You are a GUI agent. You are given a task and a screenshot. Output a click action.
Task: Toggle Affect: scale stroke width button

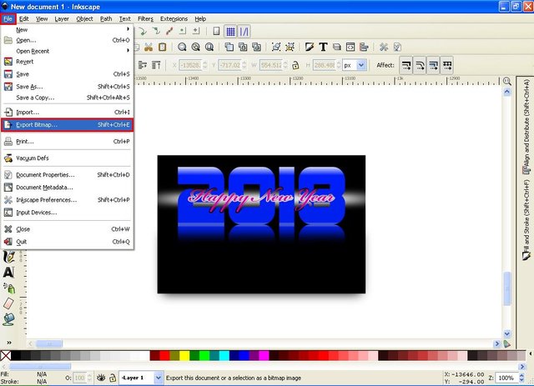(406, 65)
